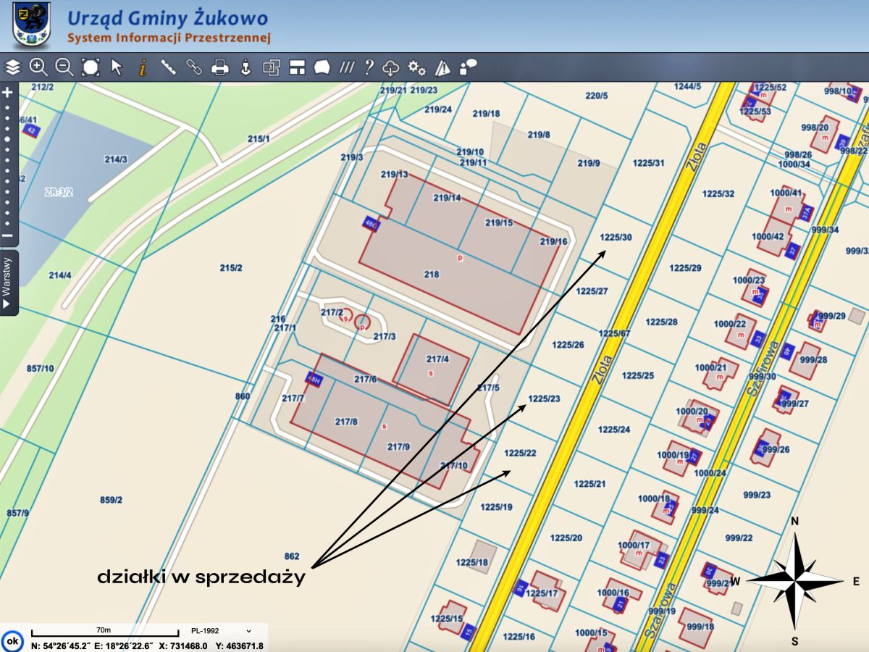Image resolution: width=869 pixels, height=652 pixels.
Task: Click parcel 1225/23 on the map
Action: (544, 399)
